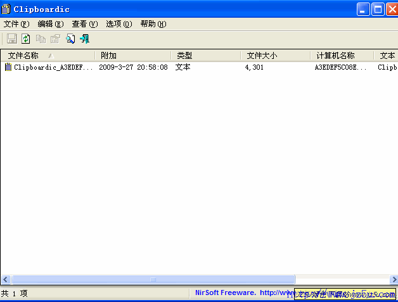
Task: Open the 查看(V) menu
Action: tap(85, 24)
